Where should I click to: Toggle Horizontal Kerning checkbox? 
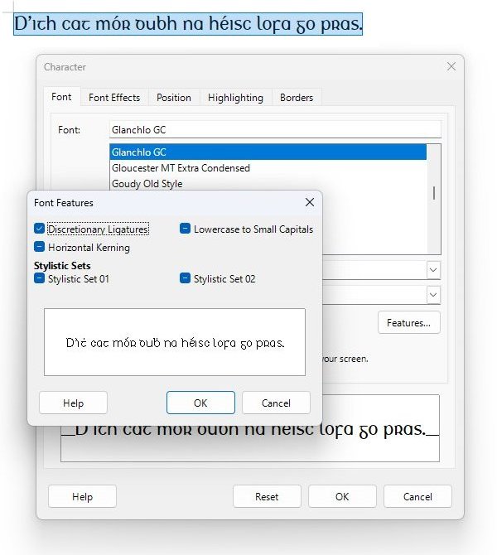(39, 247)
